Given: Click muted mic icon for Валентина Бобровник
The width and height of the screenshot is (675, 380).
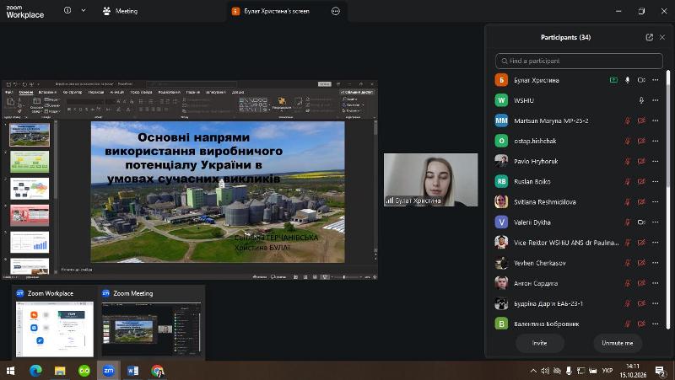Looking at the screenshot, I should click(627, 324).
